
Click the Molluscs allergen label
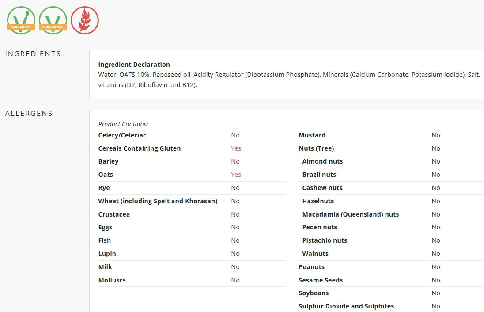coord(112,280)
